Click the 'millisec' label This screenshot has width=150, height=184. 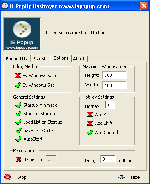click(125, 161)
